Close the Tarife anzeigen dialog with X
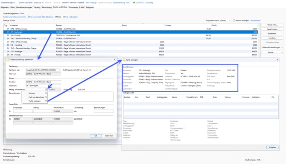286x164 pixels. [277, 60]
